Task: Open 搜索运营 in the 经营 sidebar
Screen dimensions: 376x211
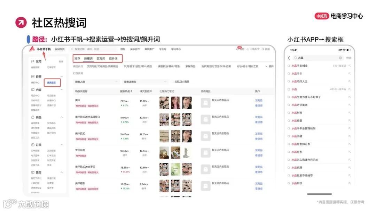Action: click(51, 83)
